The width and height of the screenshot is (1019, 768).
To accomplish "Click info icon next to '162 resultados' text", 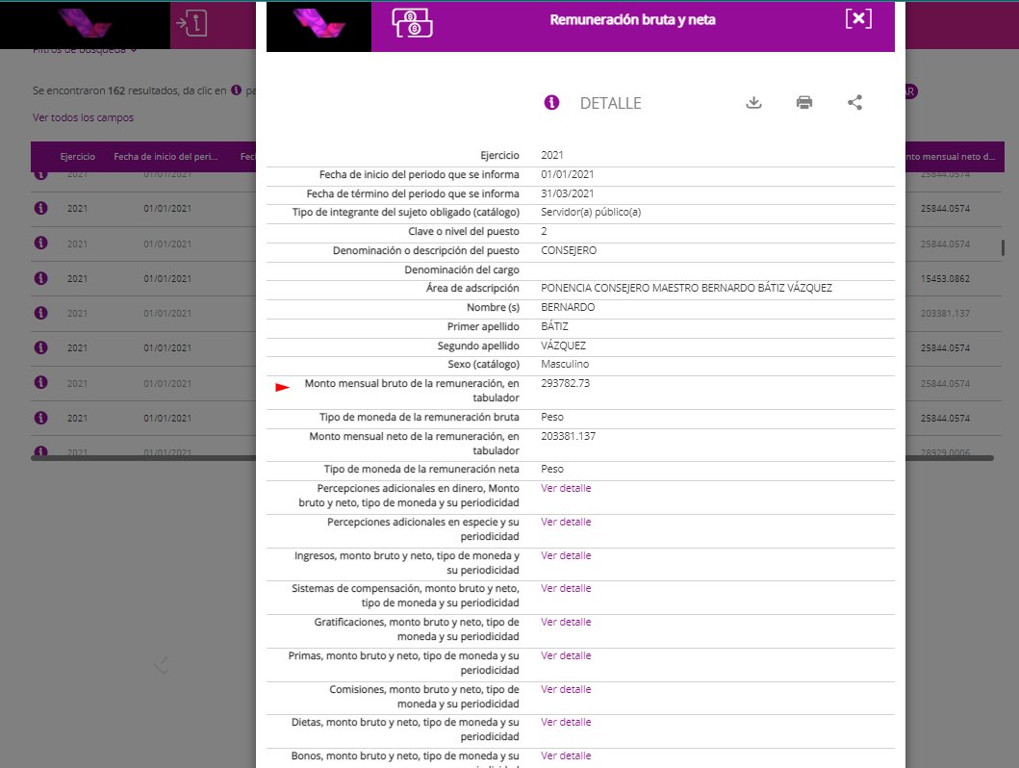I will point(236,90).
